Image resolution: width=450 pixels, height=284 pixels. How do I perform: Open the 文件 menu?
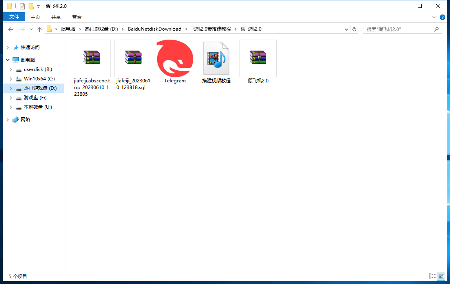[14, 17]
